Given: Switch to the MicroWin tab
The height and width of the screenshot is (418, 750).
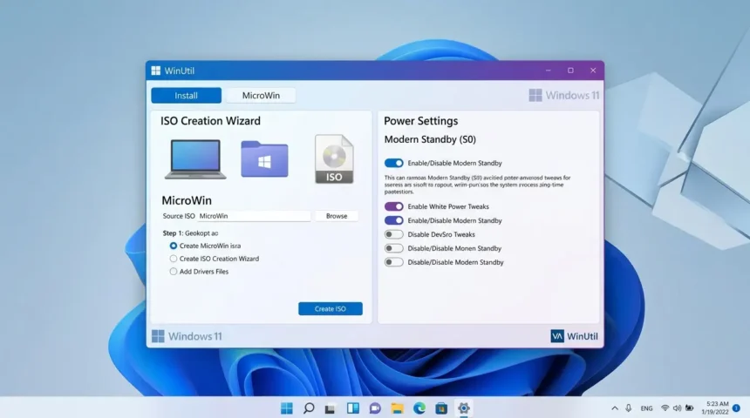Looking at the screenshot, I should pos(261,96).
